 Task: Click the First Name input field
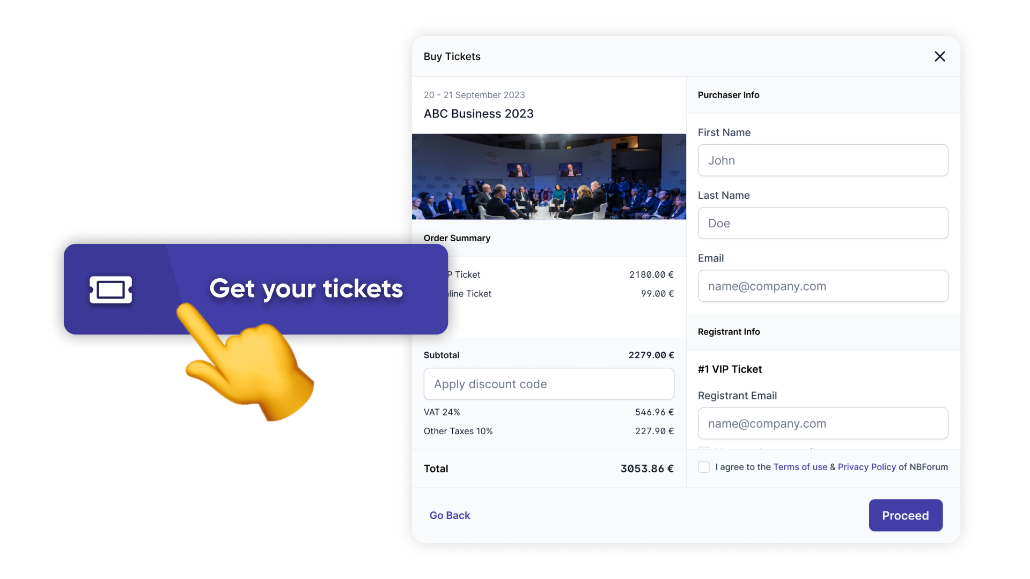(823, 160)
